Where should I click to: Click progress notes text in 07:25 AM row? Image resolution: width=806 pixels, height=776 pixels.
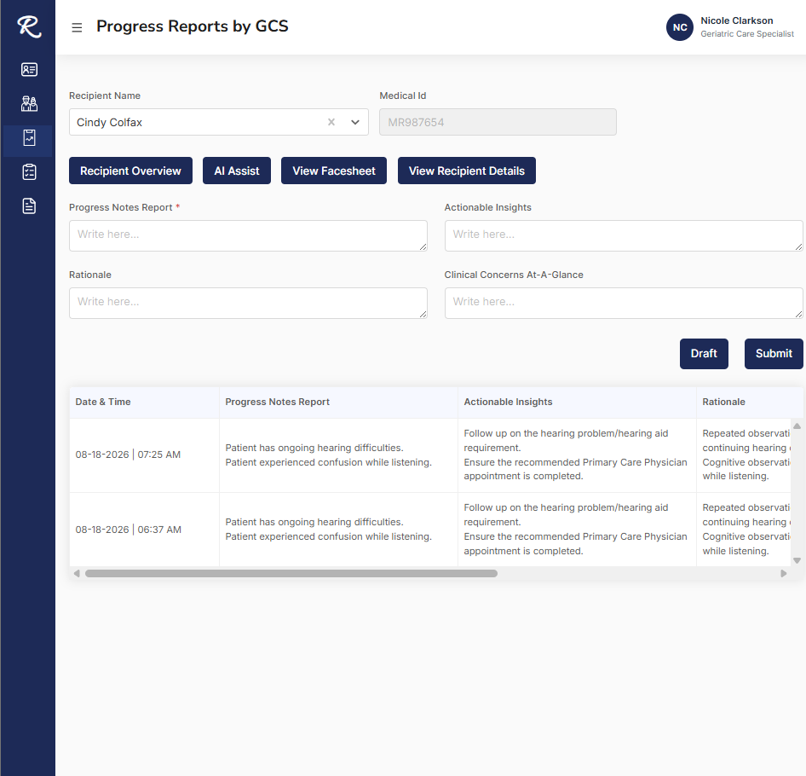pos(329,455)
